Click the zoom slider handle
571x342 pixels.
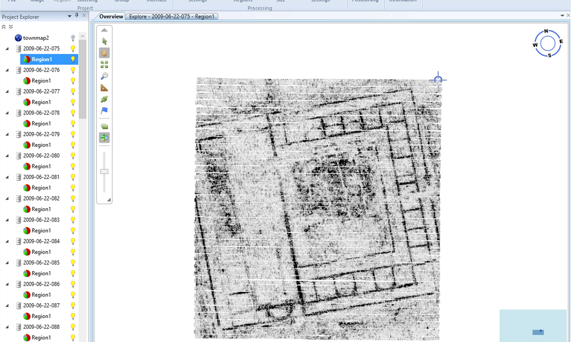(104, 172)
